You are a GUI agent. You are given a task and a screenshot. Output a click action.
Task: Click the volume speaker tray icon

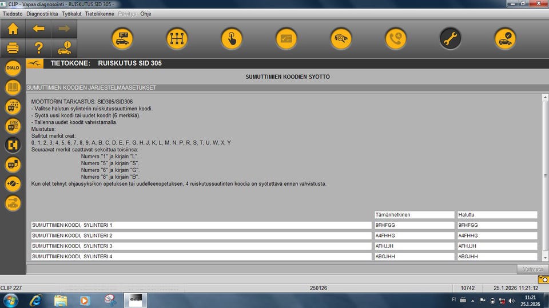click(511, 301)
